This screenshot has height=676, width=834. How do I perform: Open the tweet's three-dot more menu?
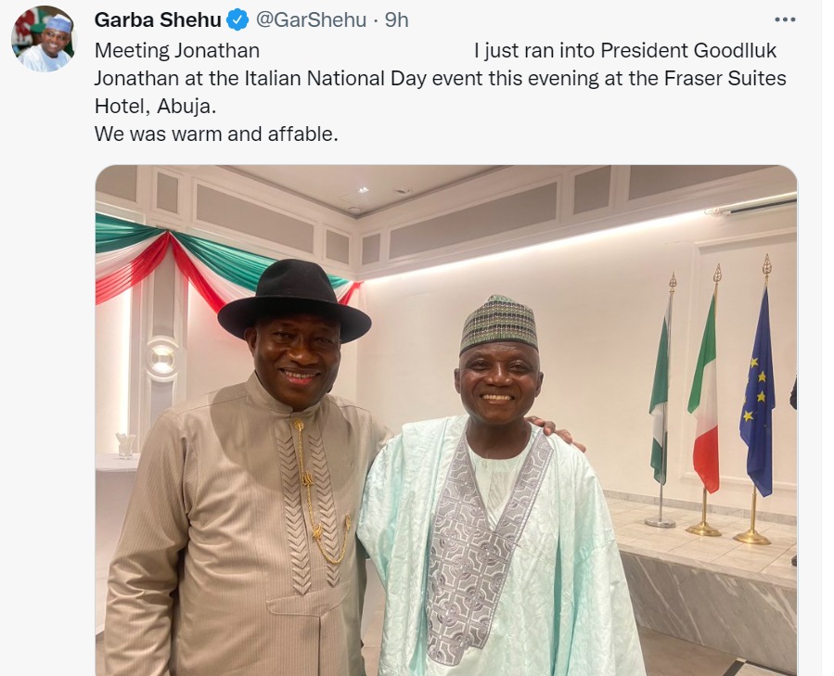pyautogui.click(x=785, y=19)
